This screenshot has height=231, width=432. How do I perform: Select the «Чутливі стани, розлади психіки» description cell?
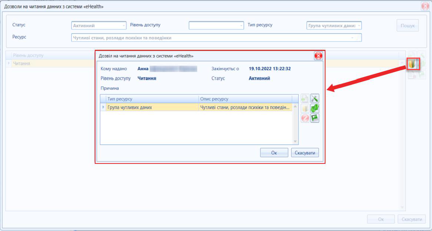[x=245, y=107]
